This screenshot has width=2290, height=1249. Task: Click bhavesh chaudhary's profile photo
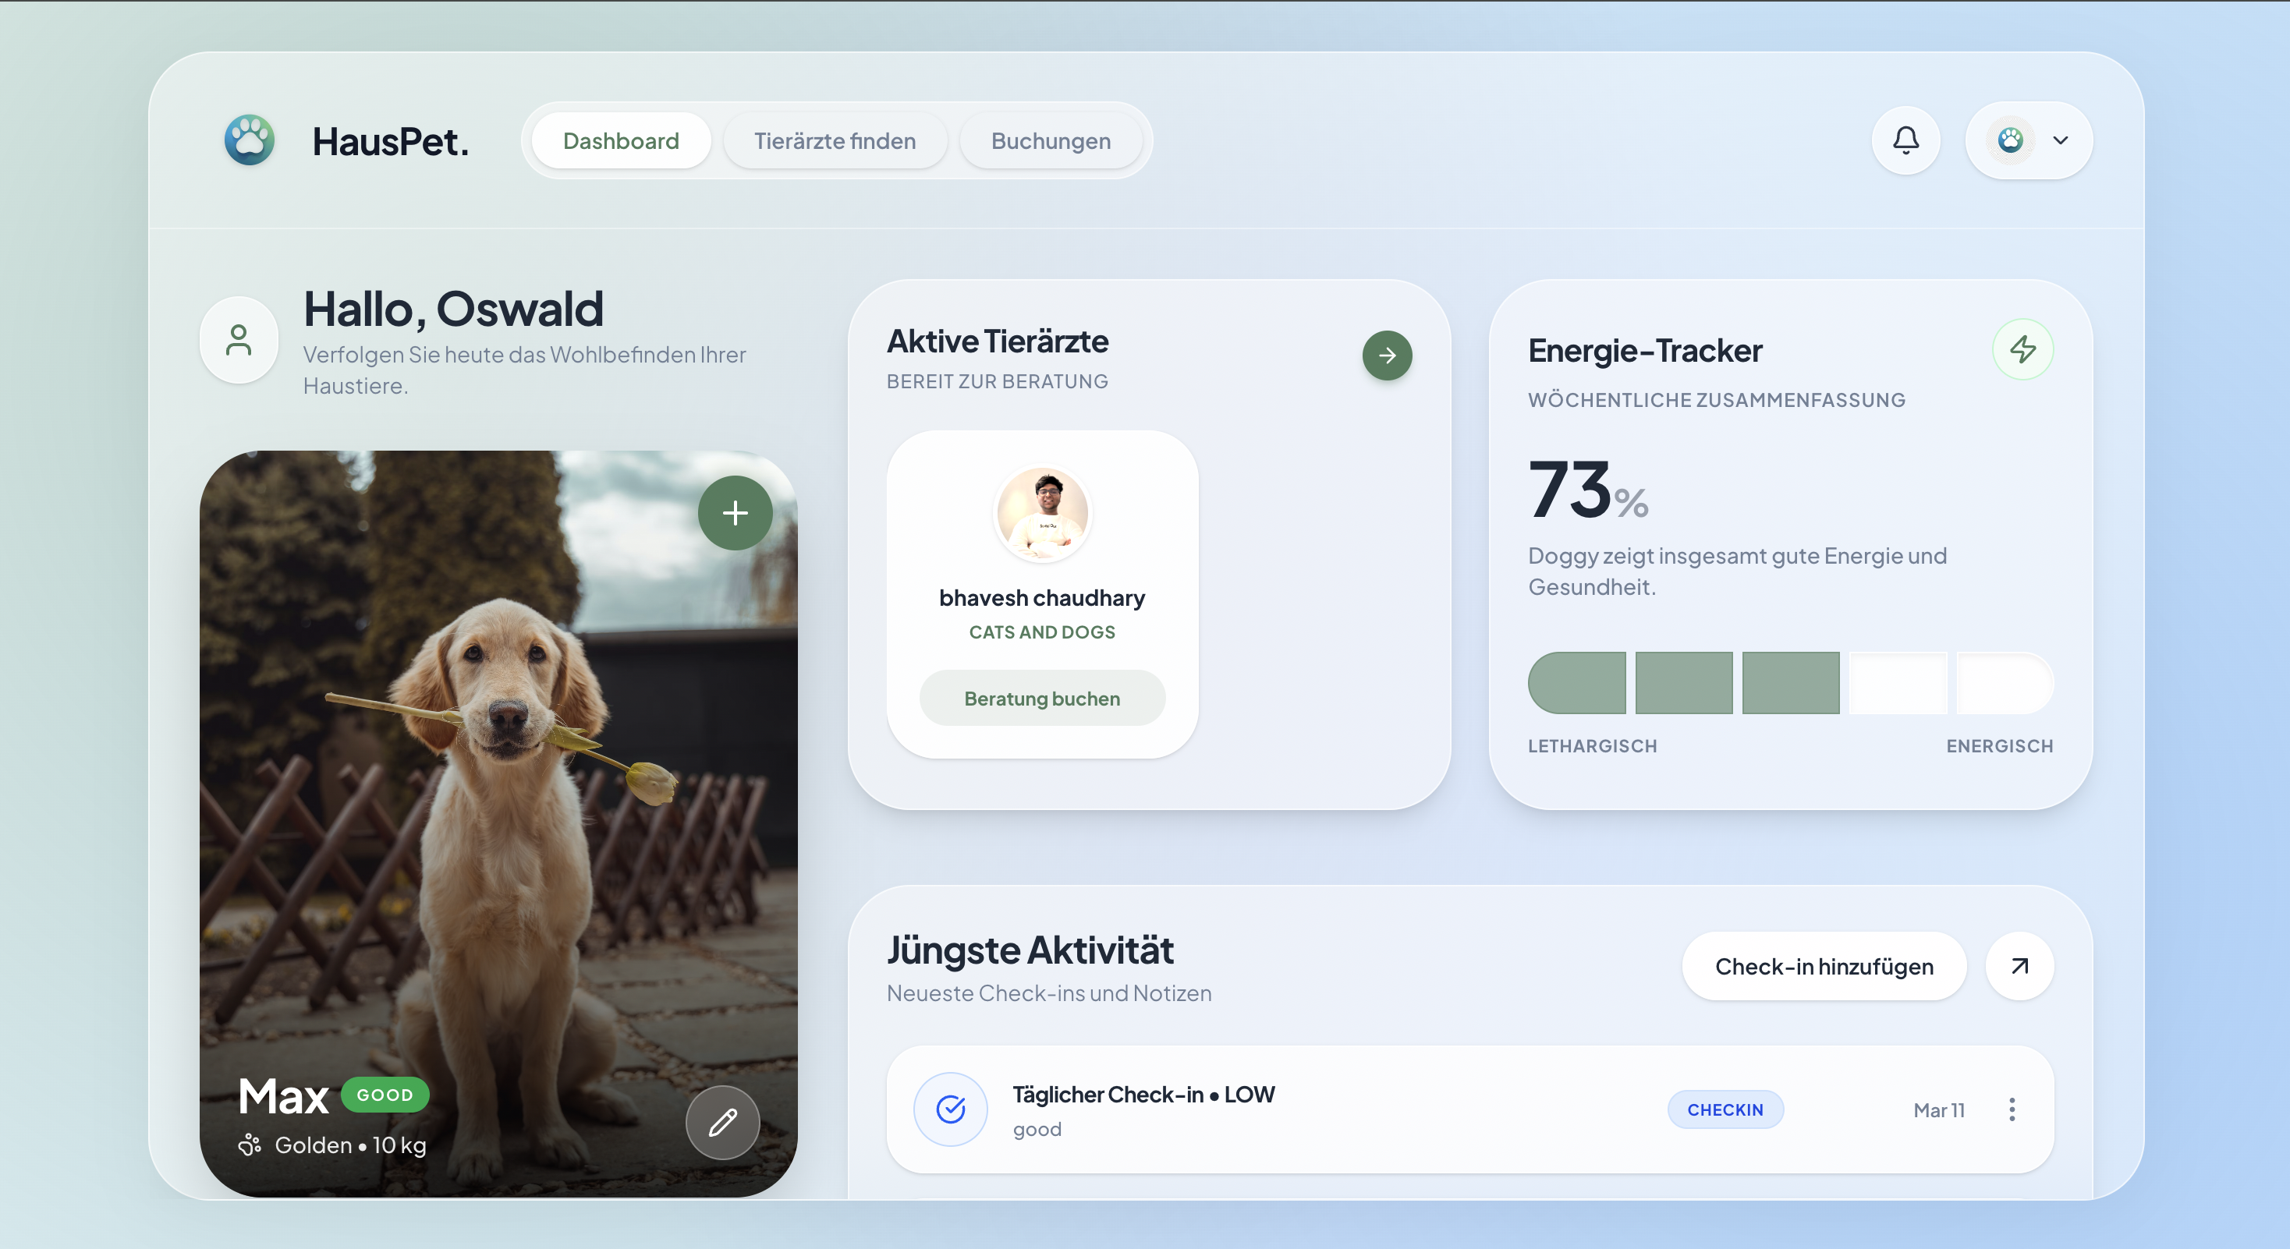click(1042, 514)
